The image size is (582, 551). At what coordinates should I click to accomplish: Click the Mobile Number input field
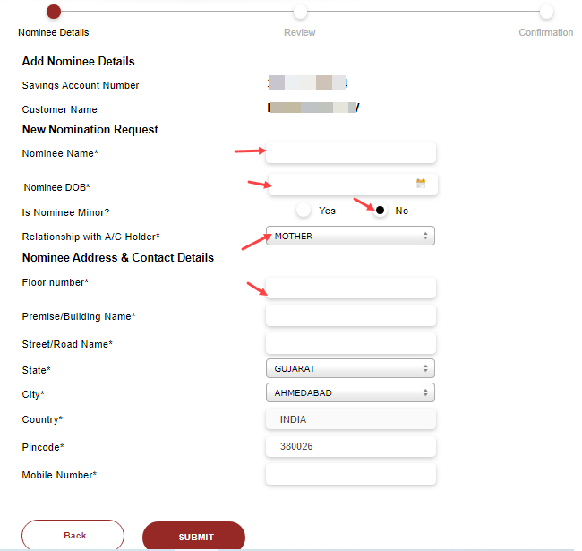tap(351, 474)
